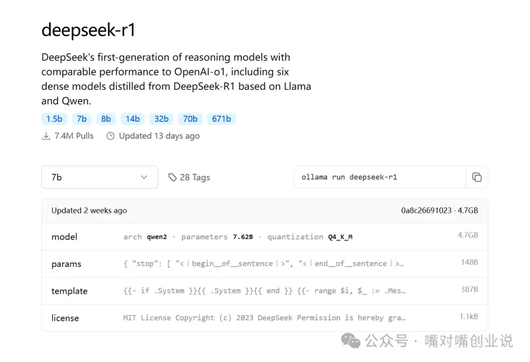Pick the 8b size tag
The image size is (530, 362).
click(106, 119)
